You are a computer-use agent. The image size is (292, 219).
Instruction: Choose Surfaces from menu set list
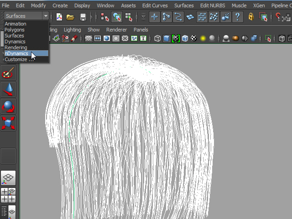click(14, 36)
